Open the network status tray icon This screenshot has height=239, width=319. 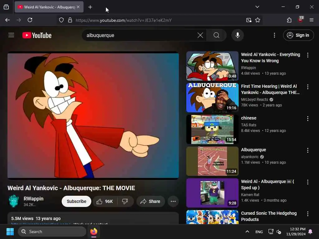pyautogui.click(x=271, y=232)
